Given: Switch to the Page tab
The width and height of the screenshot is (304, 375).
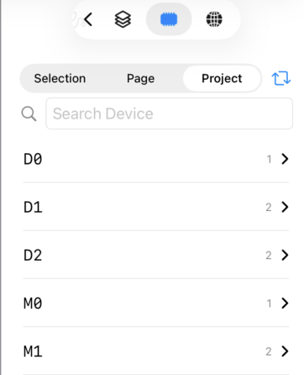Looking at the screenshot, I should point(140,78).
